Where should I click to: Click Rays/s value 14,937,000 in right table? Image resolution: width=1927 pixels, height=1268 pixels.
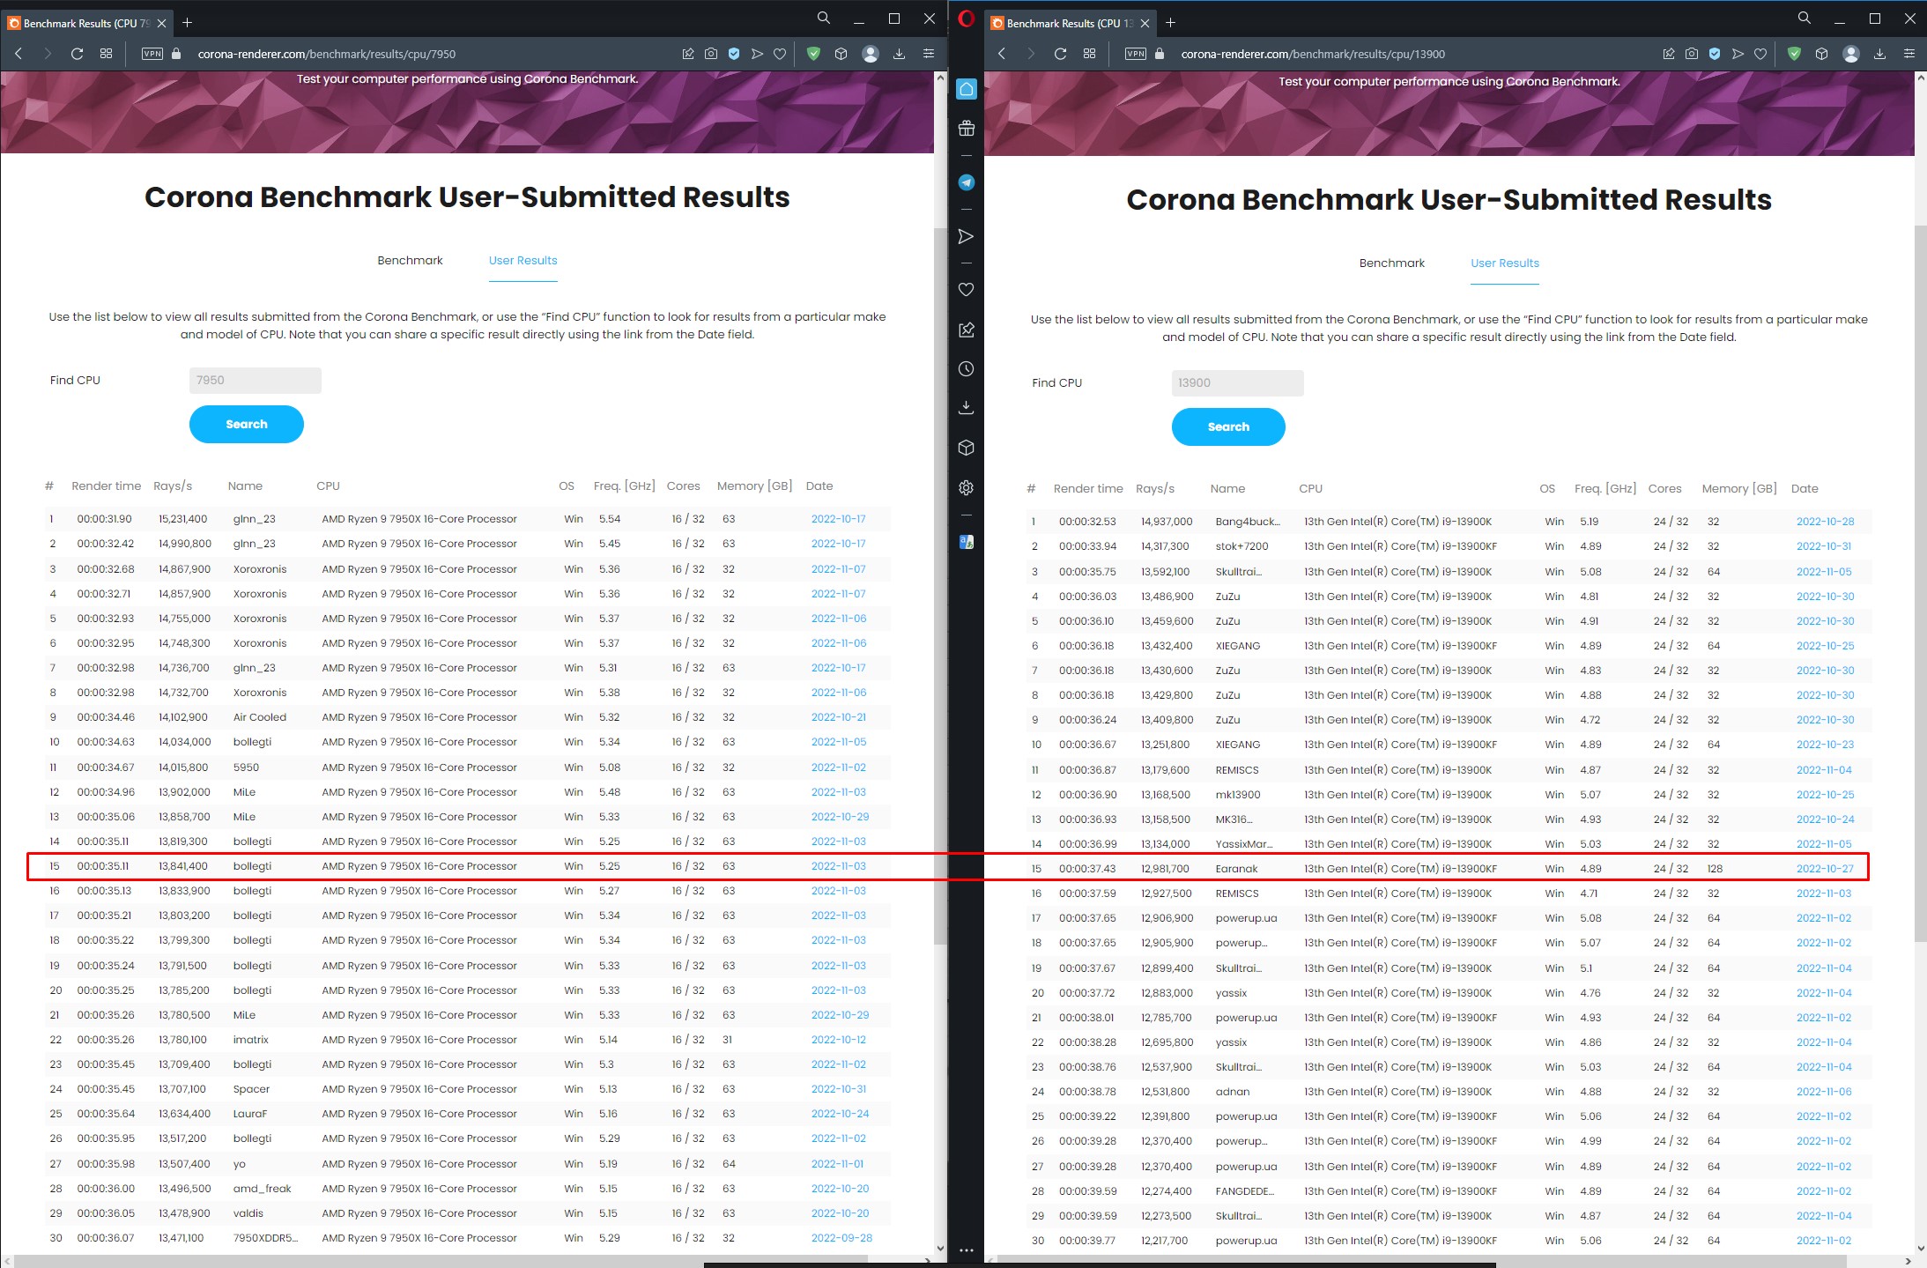point(1167,522)
